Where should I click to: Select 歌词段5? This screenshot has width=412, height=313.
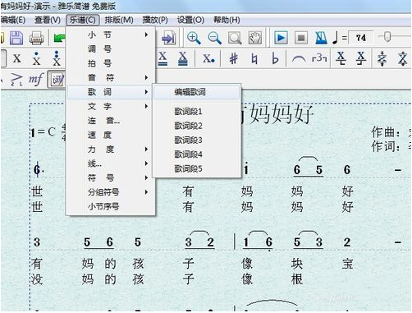point(197,168)
